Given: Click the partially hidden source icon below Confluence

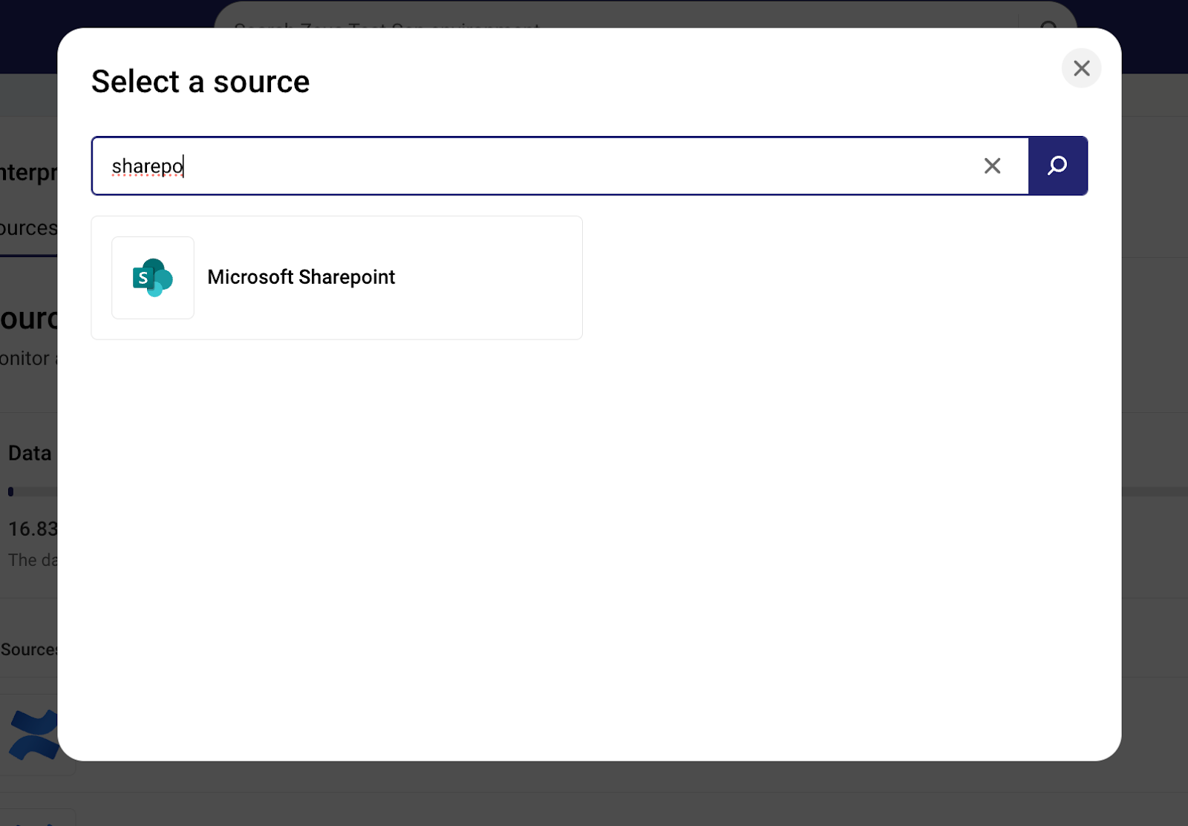Looking at the screenshot, I should [37, 818].
